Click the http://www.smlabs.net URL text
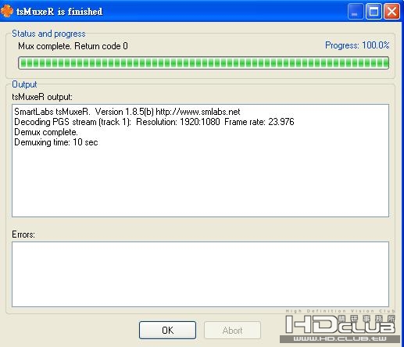The height and width of the screenshot is (347, 404). (198, 112)
